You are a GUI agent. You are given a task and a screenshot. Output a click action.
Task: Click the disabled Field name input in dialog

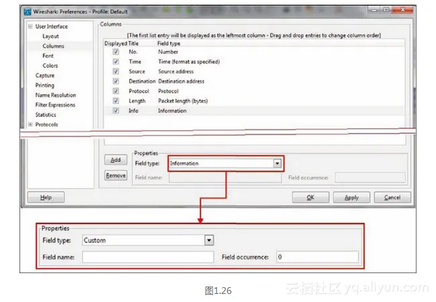(x=225, y=177)
